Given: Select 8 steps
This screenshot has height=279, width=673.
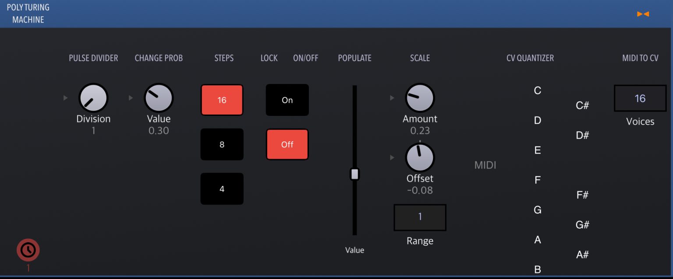Looking at the screenshot, I should click(x=222, y=144).
